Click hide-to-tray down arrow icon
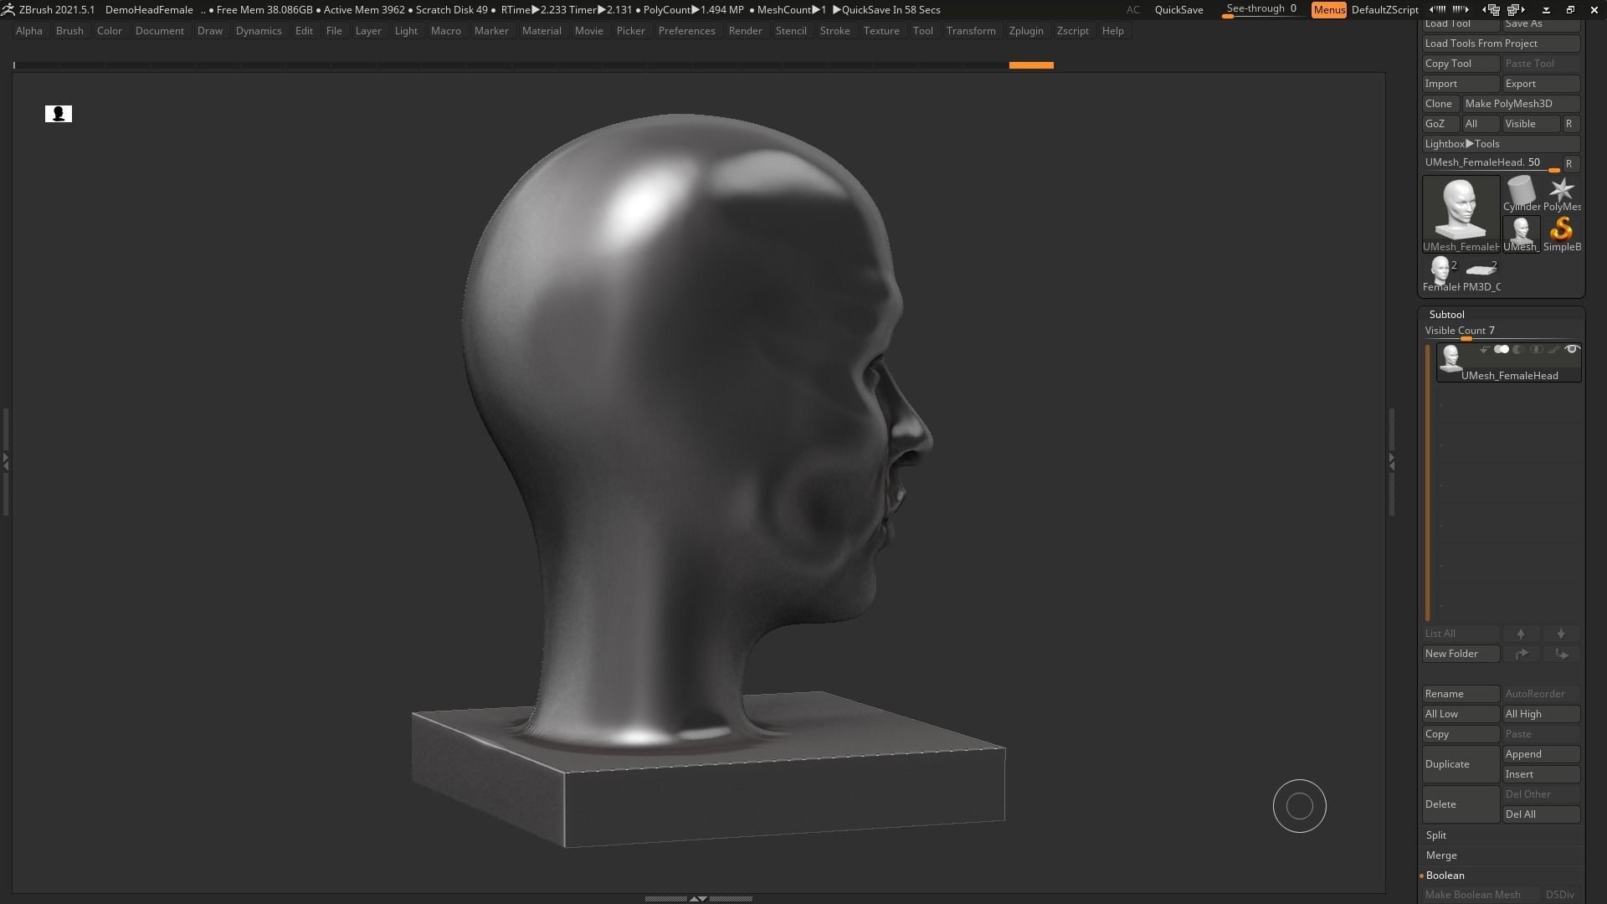The width and height of the screenshot is (1607, 904). (1546, 9)
